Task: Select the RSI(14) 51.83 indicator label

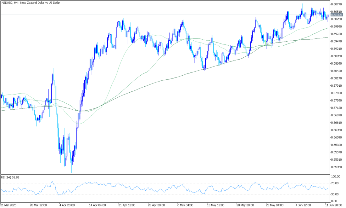Action: click(x=10, y=177)
